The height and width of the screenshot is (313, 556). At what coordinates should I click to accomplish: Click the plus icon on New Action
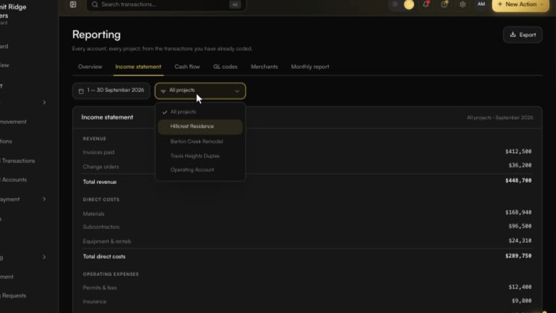pyautogui.click(x=500, y=4)
